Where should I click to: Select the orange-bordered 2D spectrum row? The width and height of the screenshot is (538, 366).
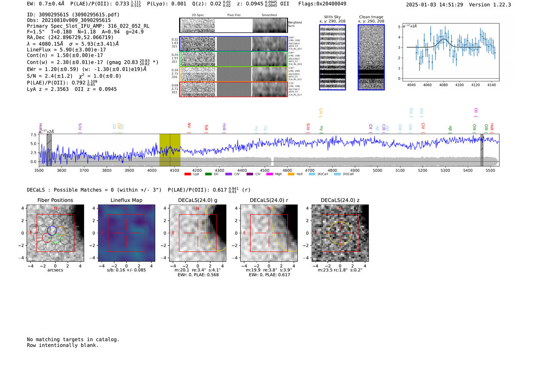point(234,74)
